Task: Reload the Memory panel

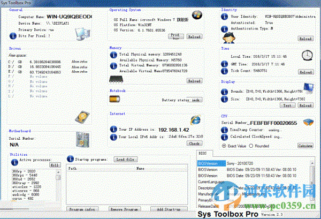Action: click(x=194, y=81)
